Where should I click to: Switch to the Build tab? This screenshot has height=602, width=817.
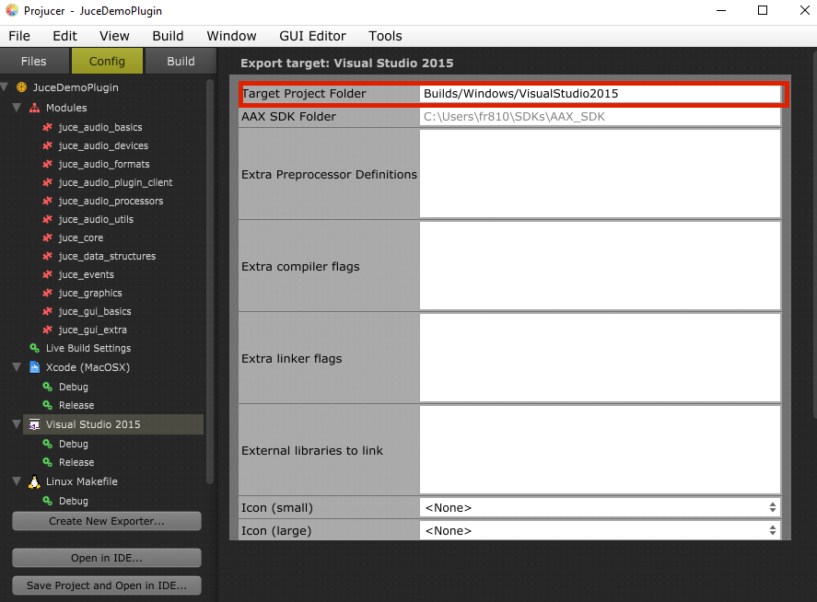pyautogui.click(x=181, y=61)
